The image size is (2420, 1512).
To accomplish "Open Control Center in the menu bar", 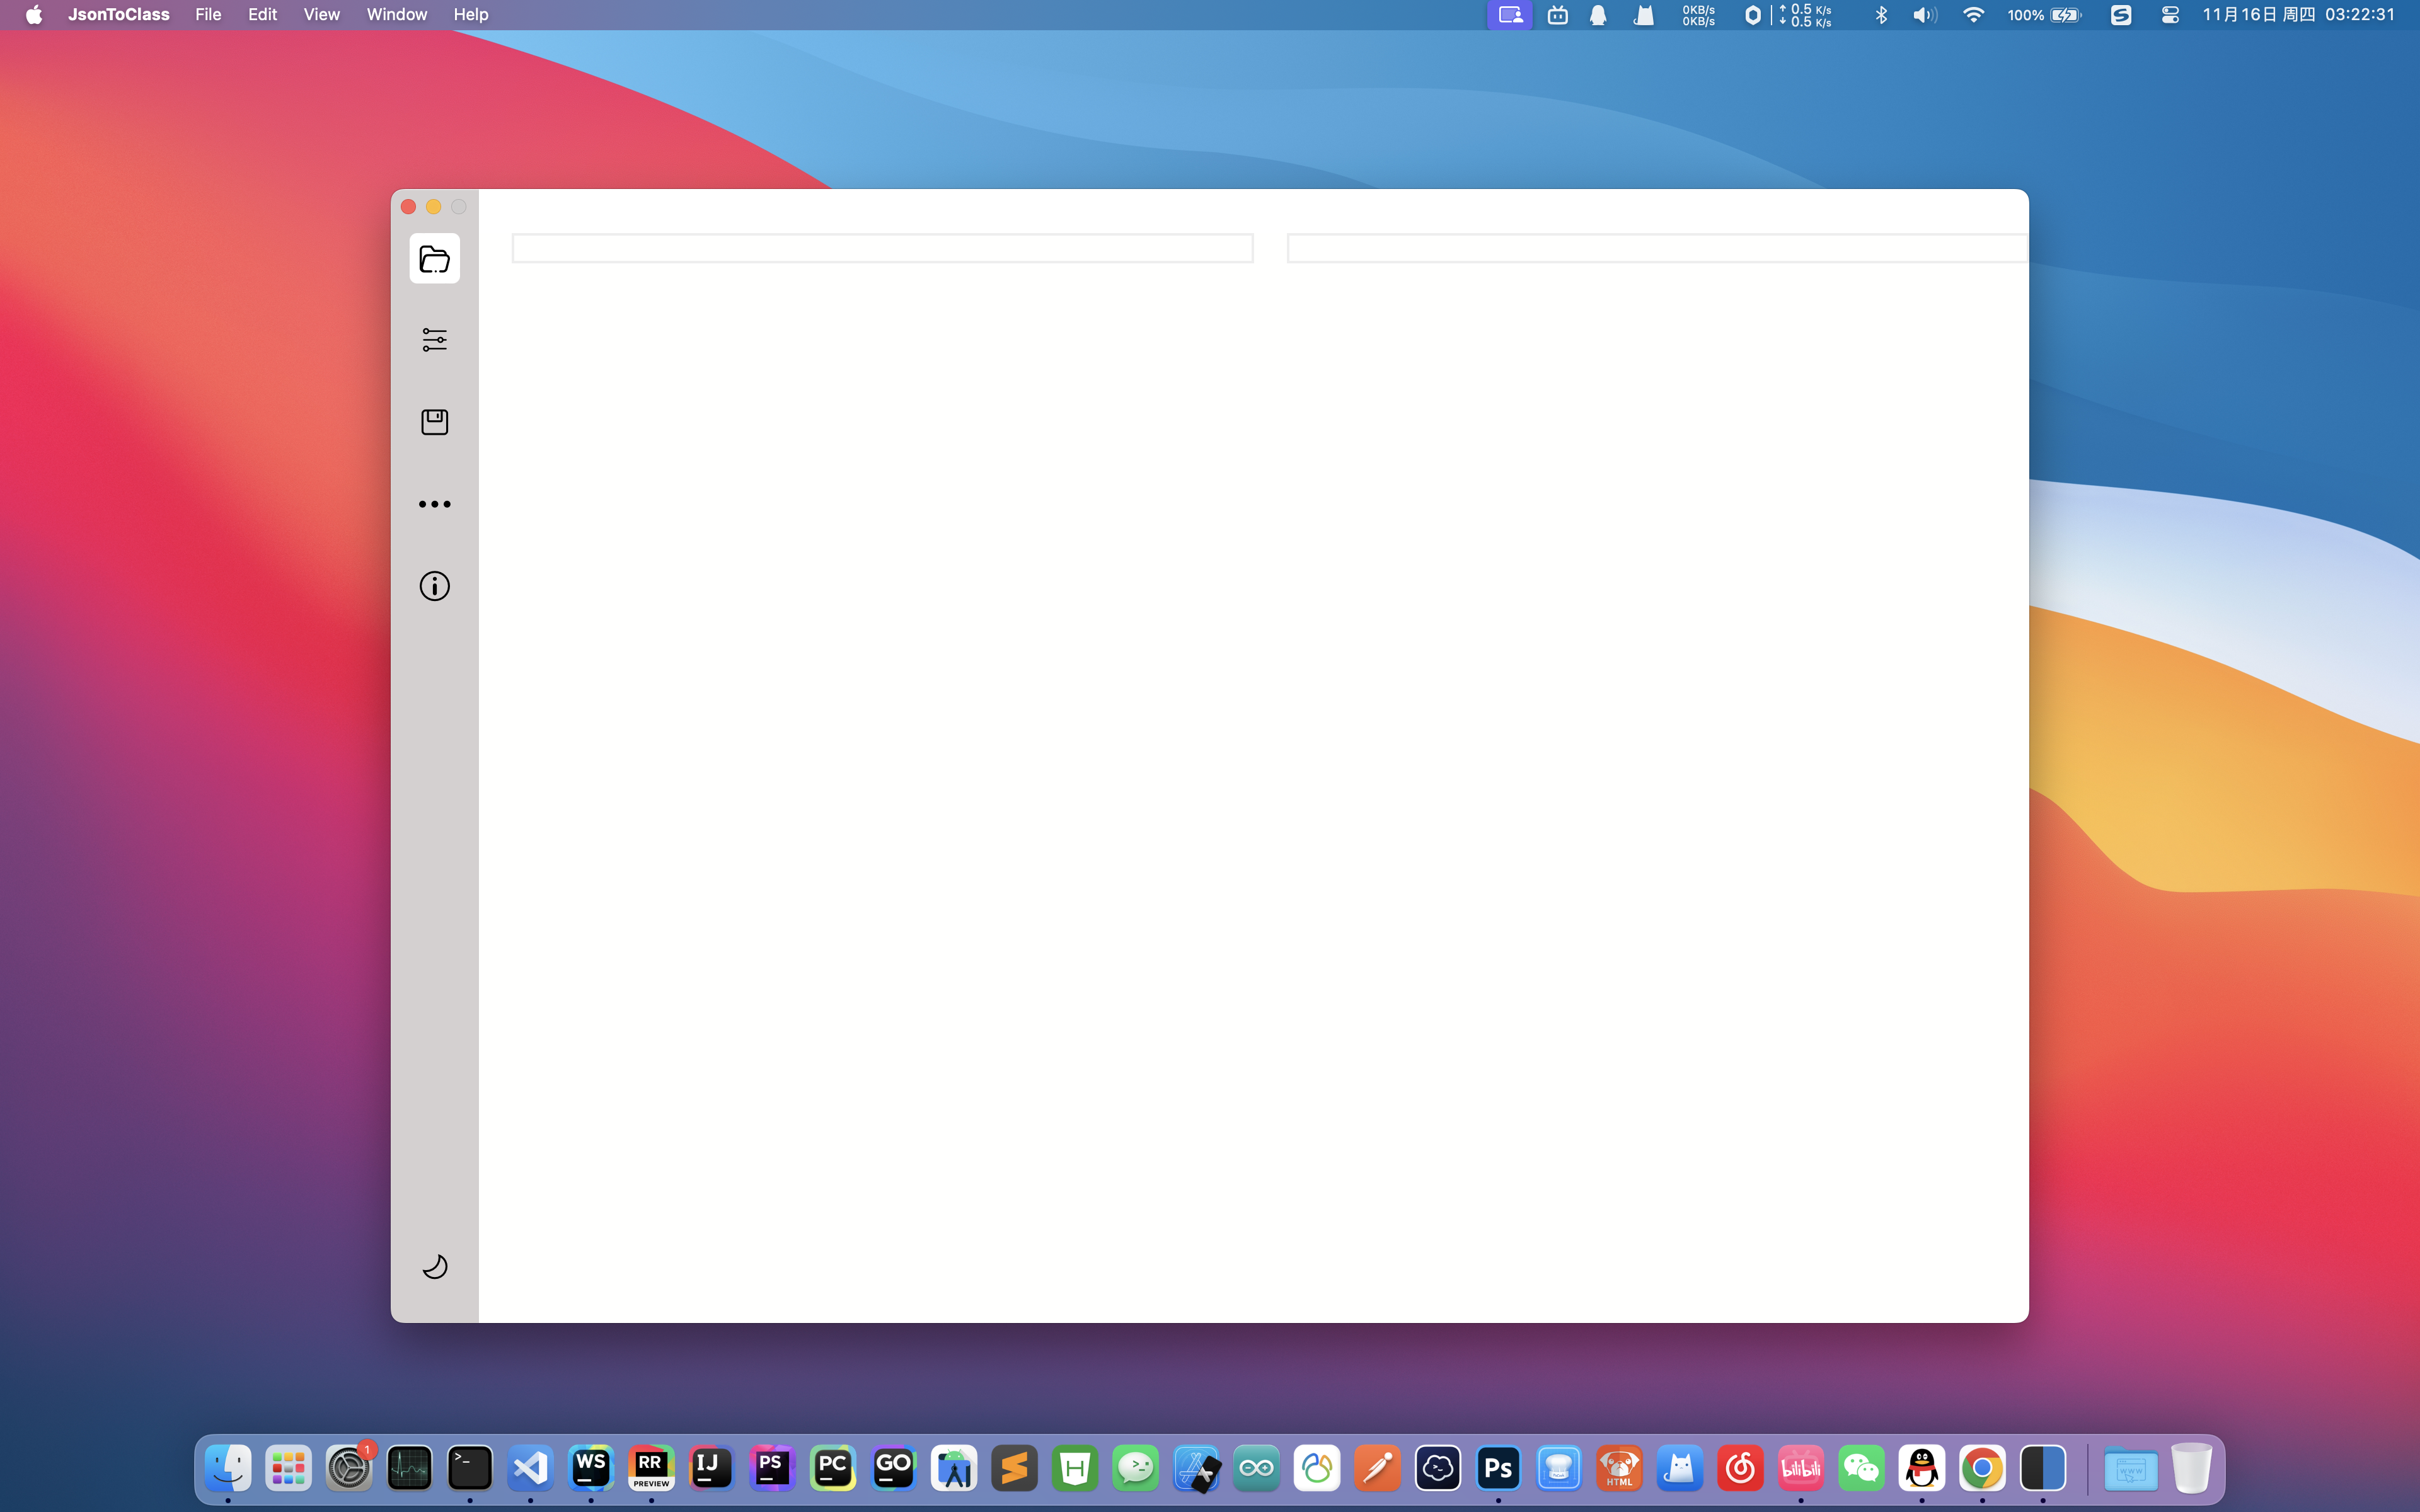I will (x=2170, y=15).
